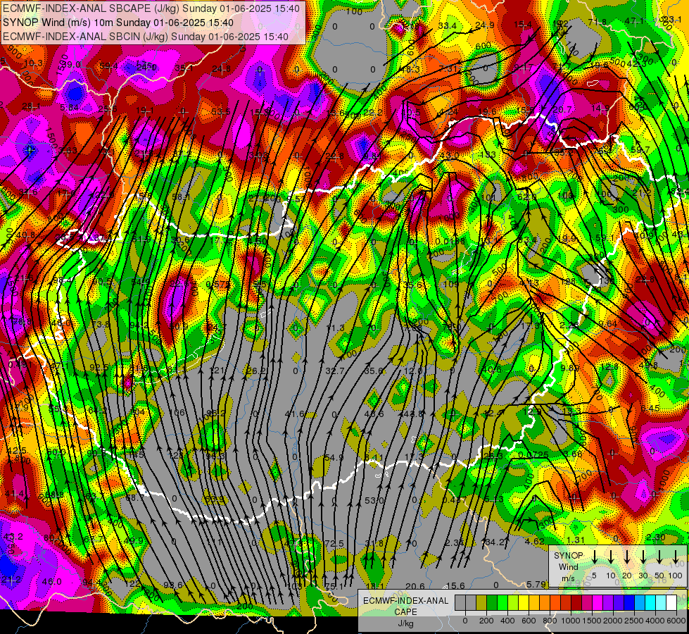Click the map value 6.45
The width and height of the screenshot is (689, 634).
[650, 409]
